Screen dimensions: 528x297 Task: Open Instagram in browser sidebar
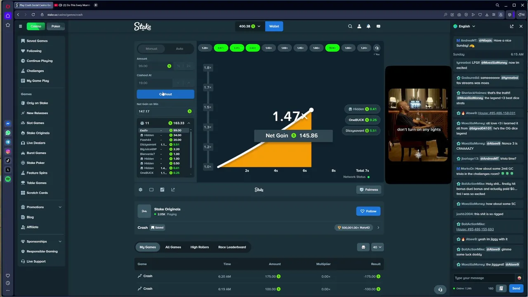pyautogui.click(x=8, y=151)
